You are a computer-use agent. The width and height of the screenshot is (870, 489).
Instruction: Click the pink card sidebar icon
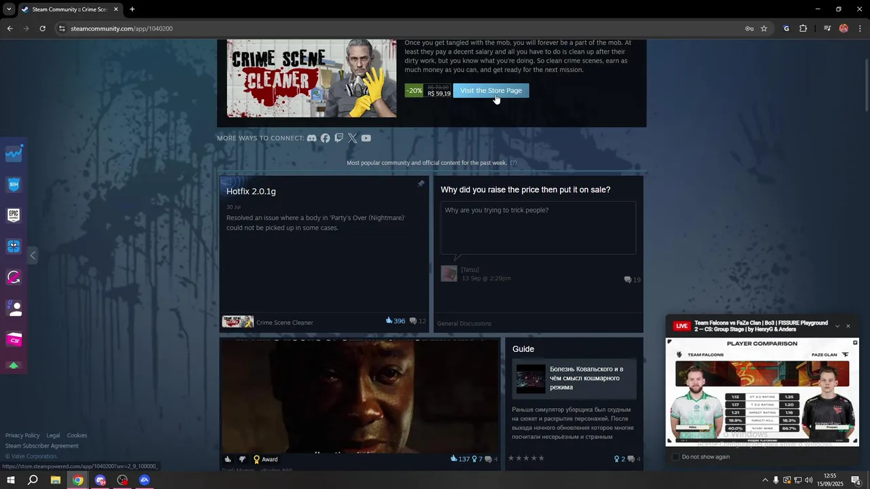click(x=14, y=339)
